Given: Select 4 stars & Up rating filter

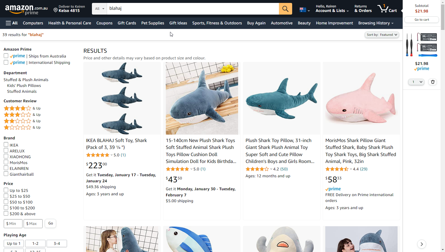Looking at the screenshot, I should click(22, 108).
